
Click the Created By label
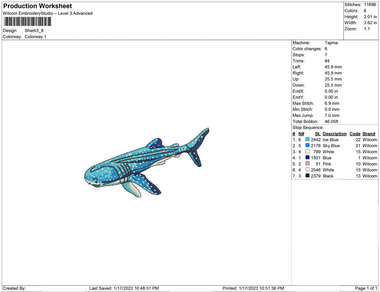pos(14,288)
